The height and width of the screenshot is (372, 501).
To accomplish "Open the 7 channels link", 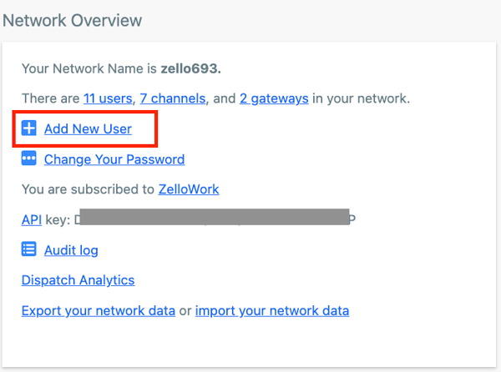I will [x=173, y=98].
